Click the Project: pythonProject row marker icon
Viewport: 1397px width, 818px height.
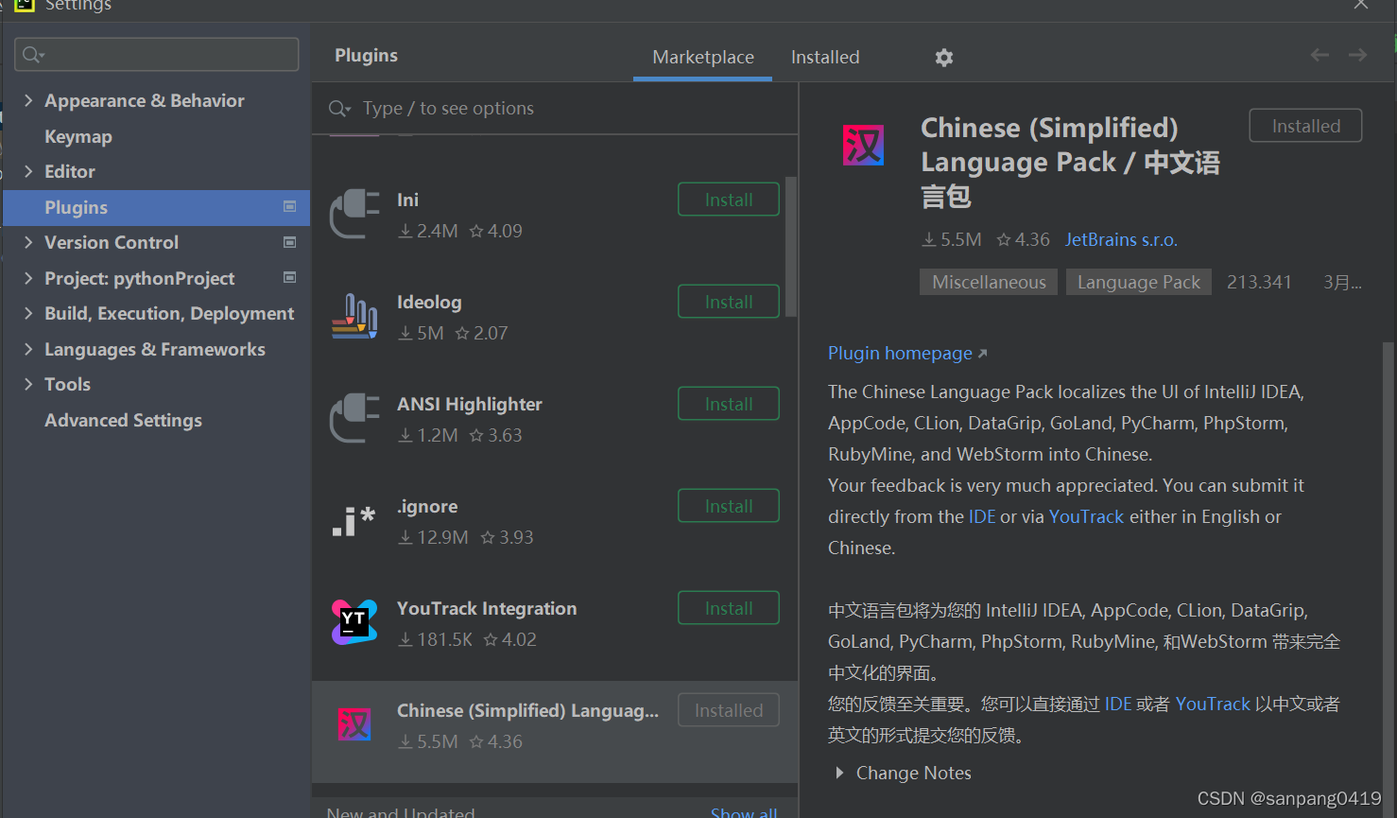click(290, 277)
